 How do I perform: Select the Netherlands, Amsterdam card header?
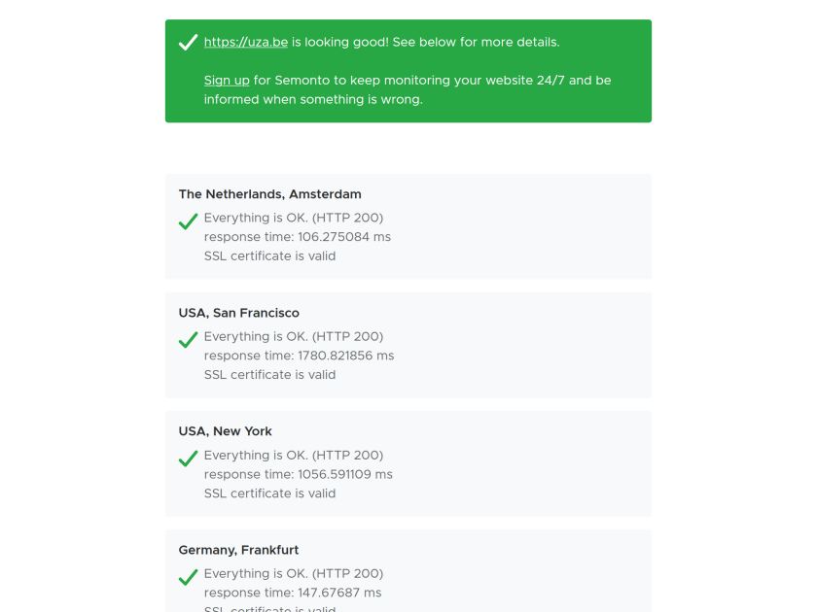pos(268,193)
